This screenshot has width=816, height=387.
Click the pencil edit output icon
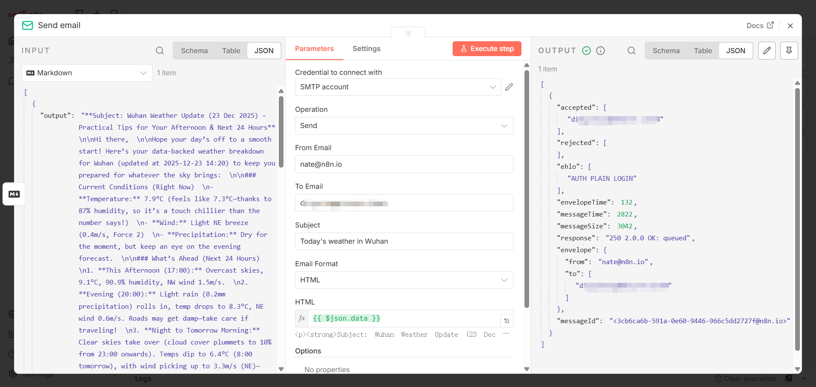pos(767,51)
